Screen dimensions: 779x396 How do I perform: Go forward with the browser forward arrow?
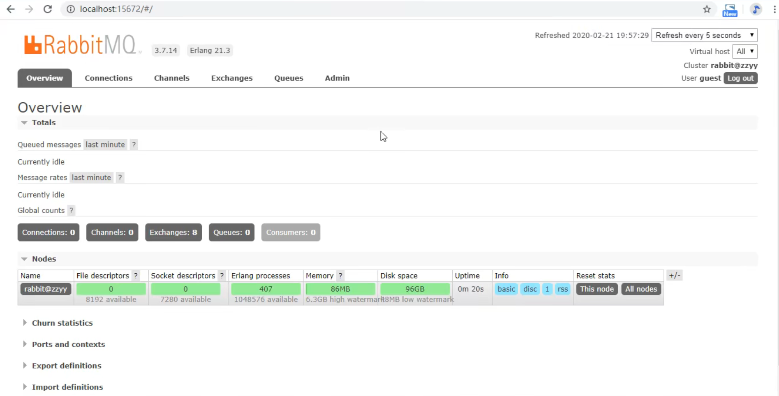point(29,9)
